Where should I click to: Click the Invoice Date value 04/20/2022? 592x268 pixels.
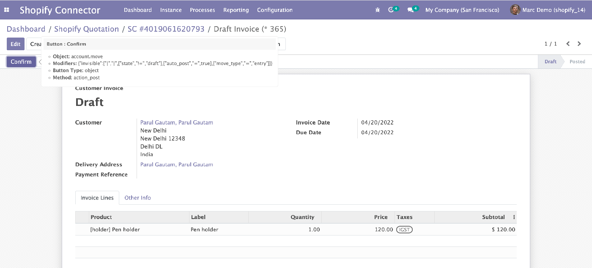tap(378, 122)
